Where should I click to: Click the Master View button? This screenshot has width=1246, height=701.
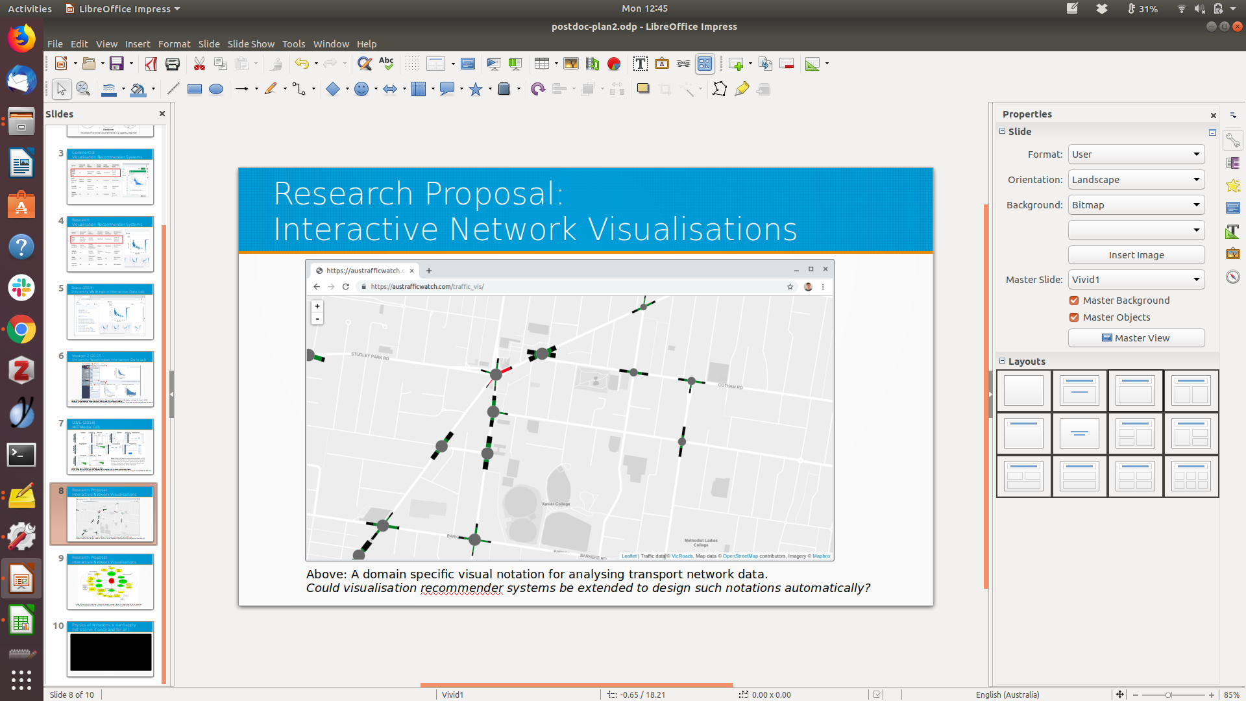click(1136, 338)
